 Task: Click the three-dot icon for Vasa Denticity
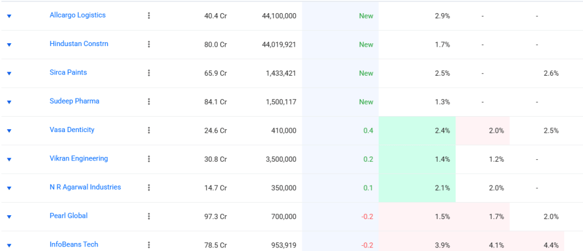click(x=149, y=130)
